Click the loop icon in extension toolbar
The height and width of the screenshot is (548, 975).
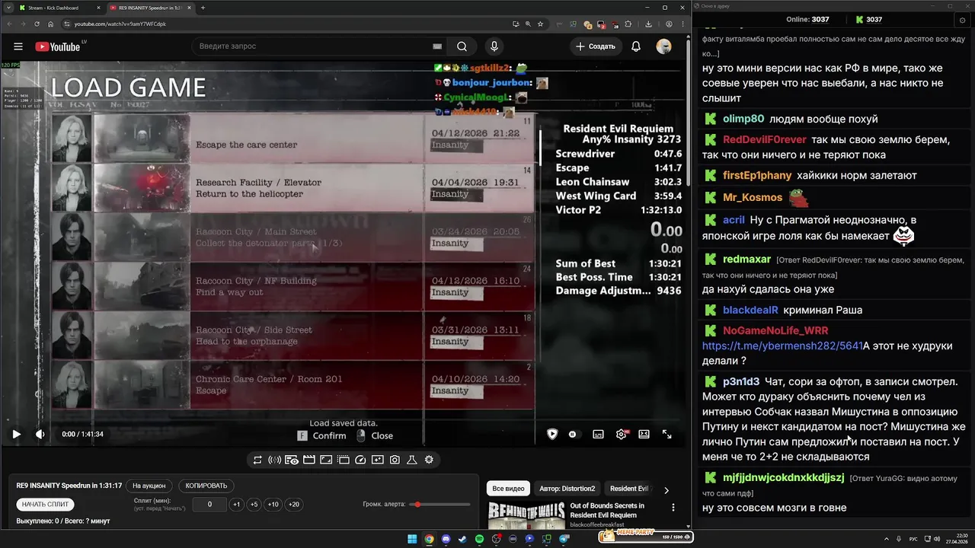pyautogui.click(x=257, y=460)
